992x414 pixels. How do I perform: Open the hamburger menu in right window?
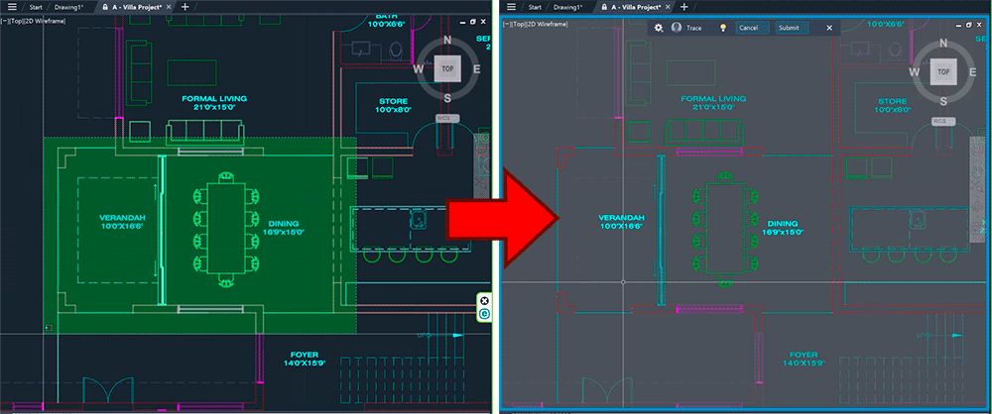click(x=511, y=7)
